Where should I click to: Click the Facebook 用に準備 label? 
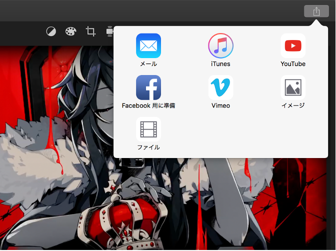(148, 105)
